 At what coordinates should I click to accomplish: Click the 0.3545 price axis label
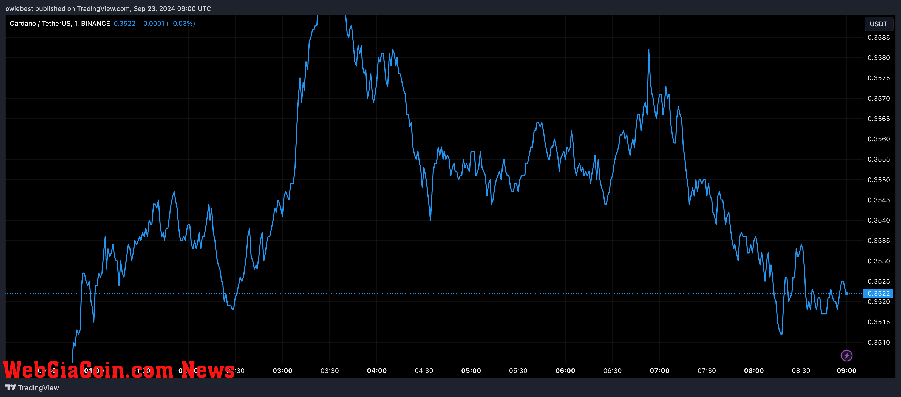879,200
